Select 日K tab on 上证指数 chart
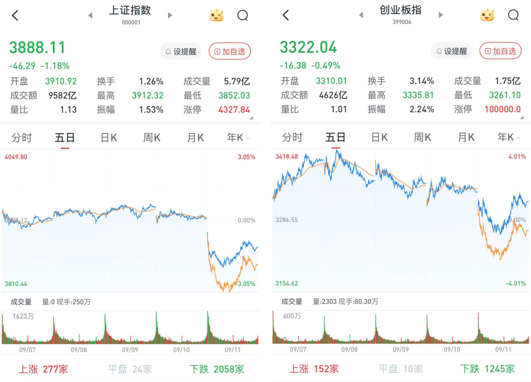This screenshot has height=382, width=531. tap(109, 138)
